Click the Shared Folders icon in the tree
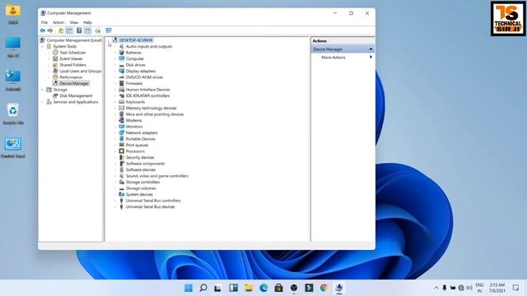This screenshot has width=527, height=296. coord(55,65)
